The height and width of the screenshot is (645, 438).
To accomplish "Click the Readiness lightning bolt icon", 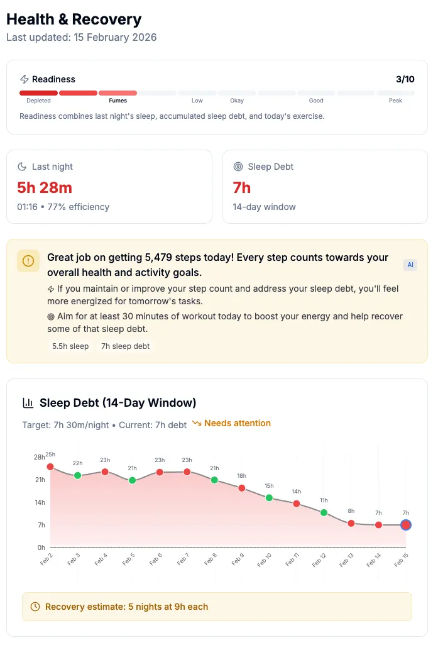I will coord(25,79).
